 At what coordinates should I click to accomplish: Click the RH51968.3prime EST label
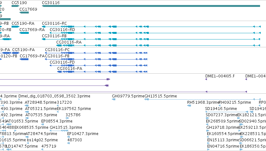[203, 102]
